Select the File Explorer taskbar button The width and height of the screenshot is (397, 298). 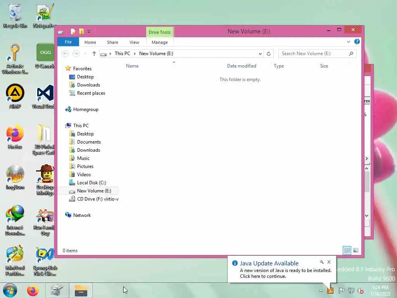point(81,290)
